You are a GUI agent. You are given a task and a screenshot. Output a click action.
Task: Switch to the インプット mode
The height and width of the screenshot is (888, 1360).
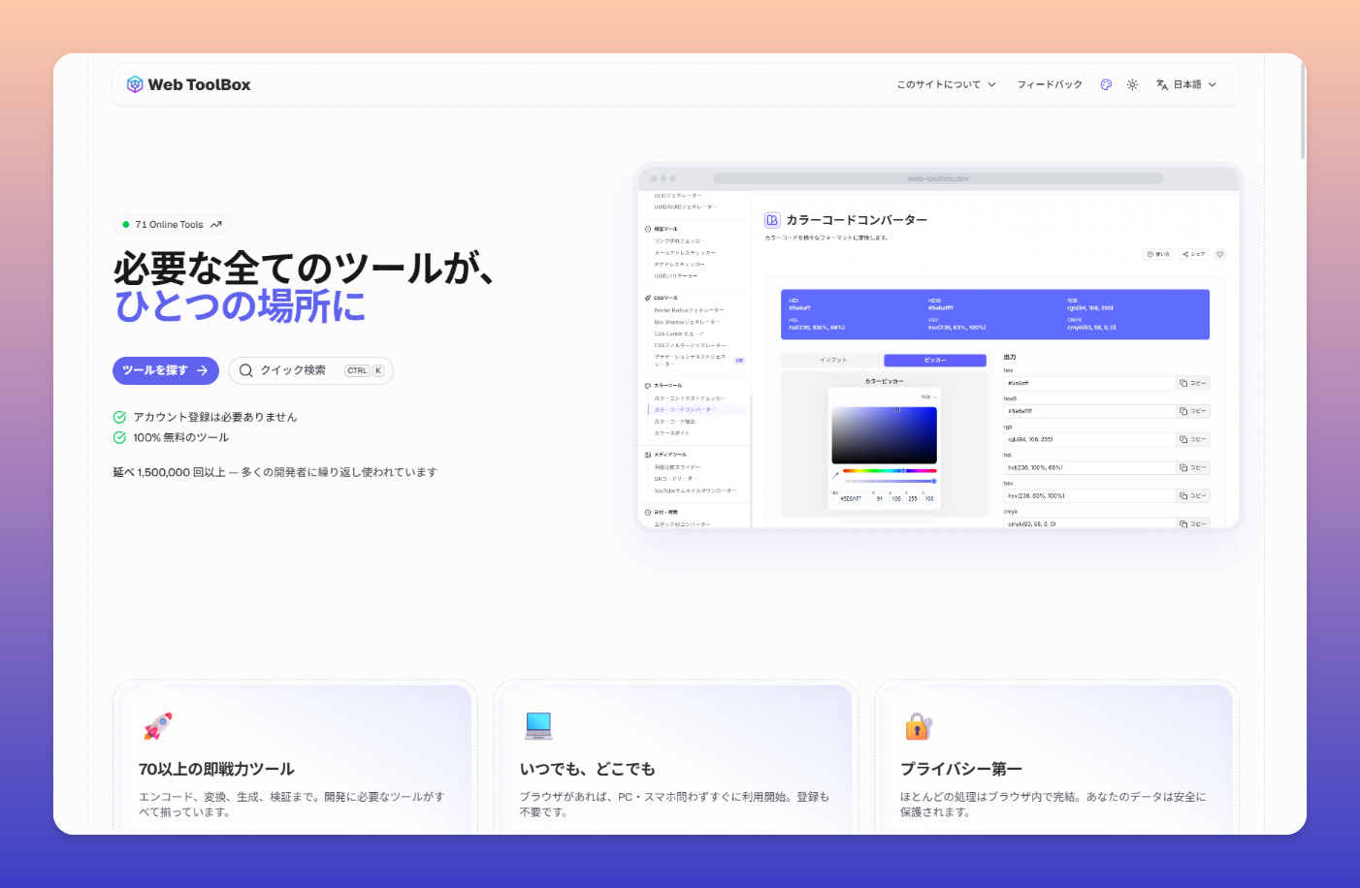point(832,360)
